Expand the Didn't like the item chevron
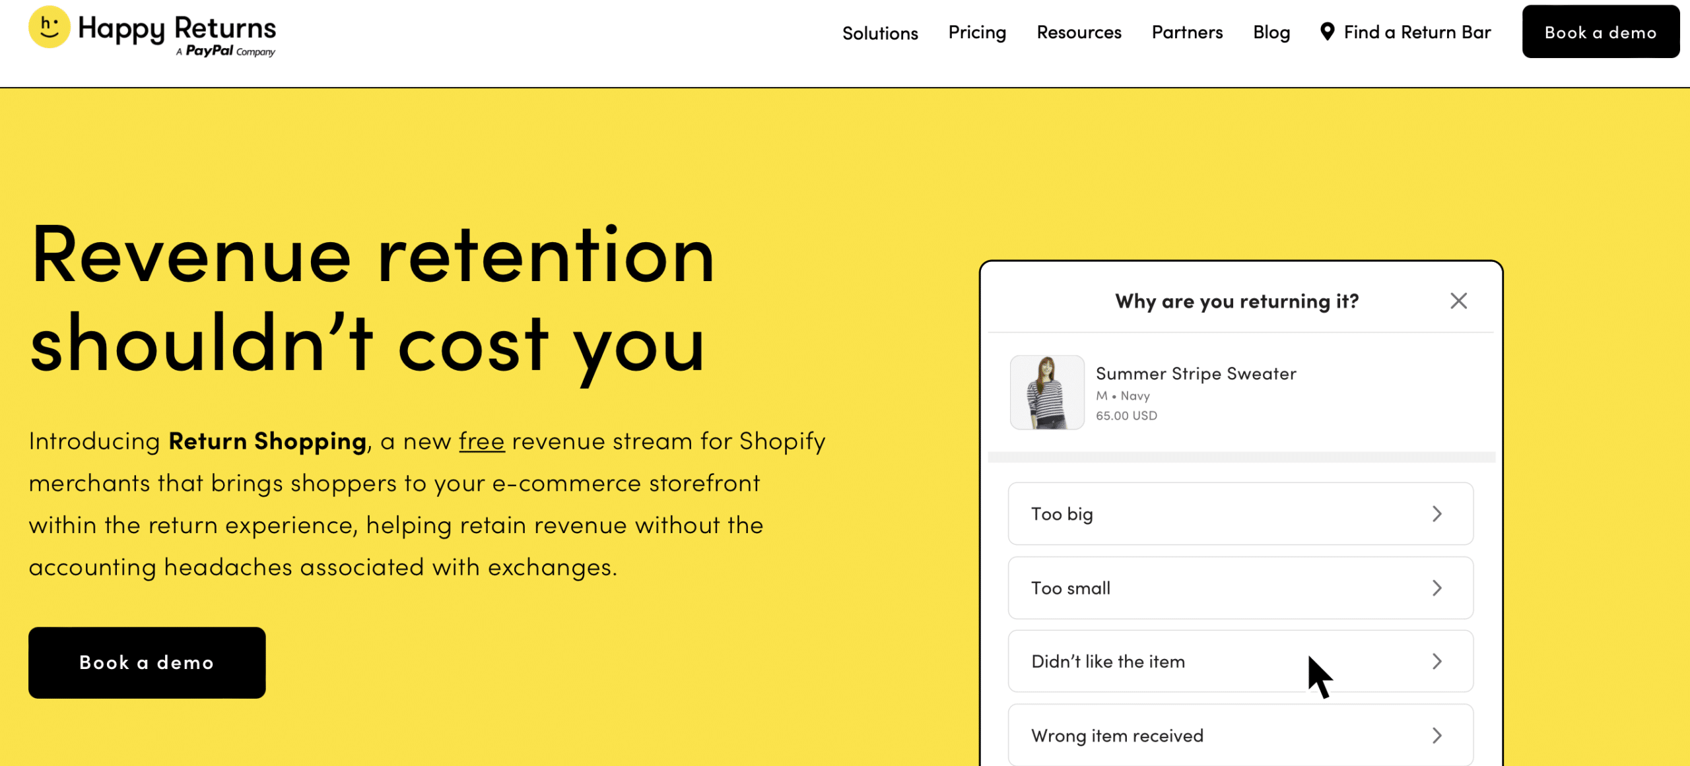The width and height of the screenshot is (1690, 766). (x=1437, y=661)
